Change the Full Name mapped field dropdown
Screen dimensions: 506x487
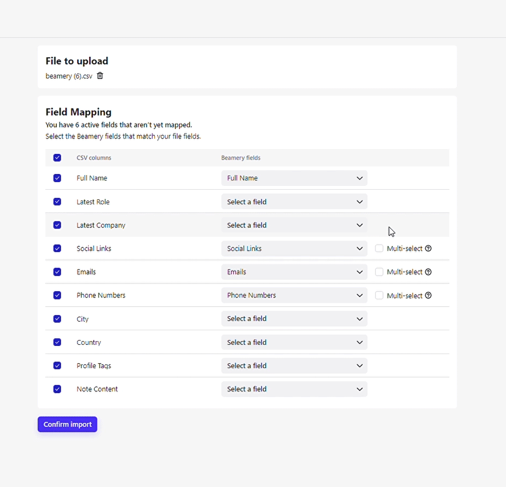(294, 178)
